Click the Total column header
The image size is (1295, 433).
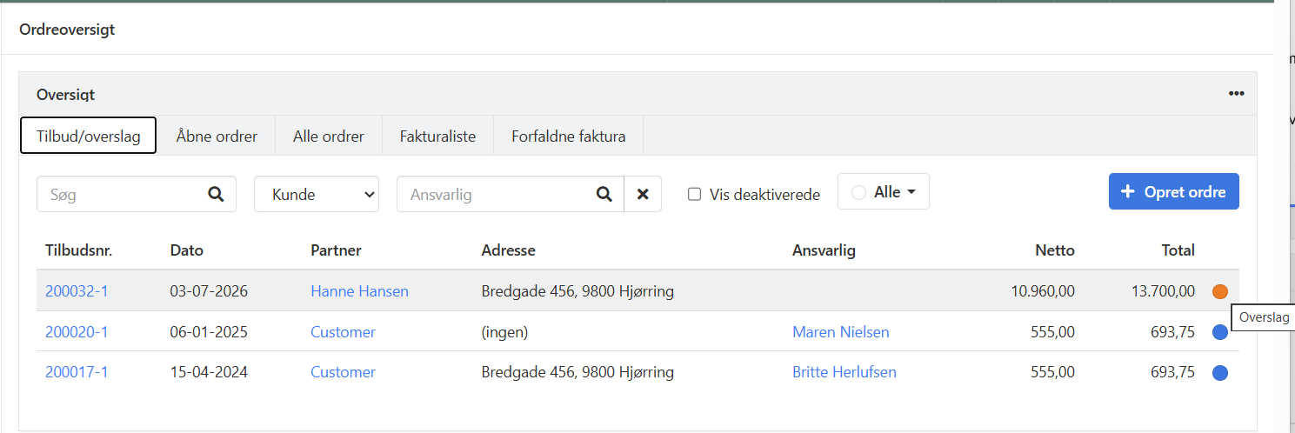pyautogui.click(x=1178, y=250)
